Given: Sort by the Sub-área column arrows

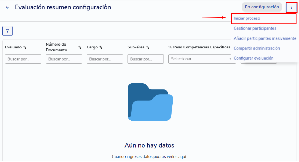Looking at the screenshot, I should click(148, 47).
